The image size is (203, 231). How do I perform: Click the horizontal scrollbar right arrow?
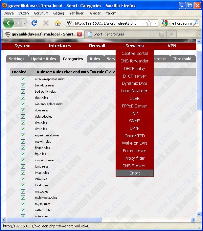point(193,219)
